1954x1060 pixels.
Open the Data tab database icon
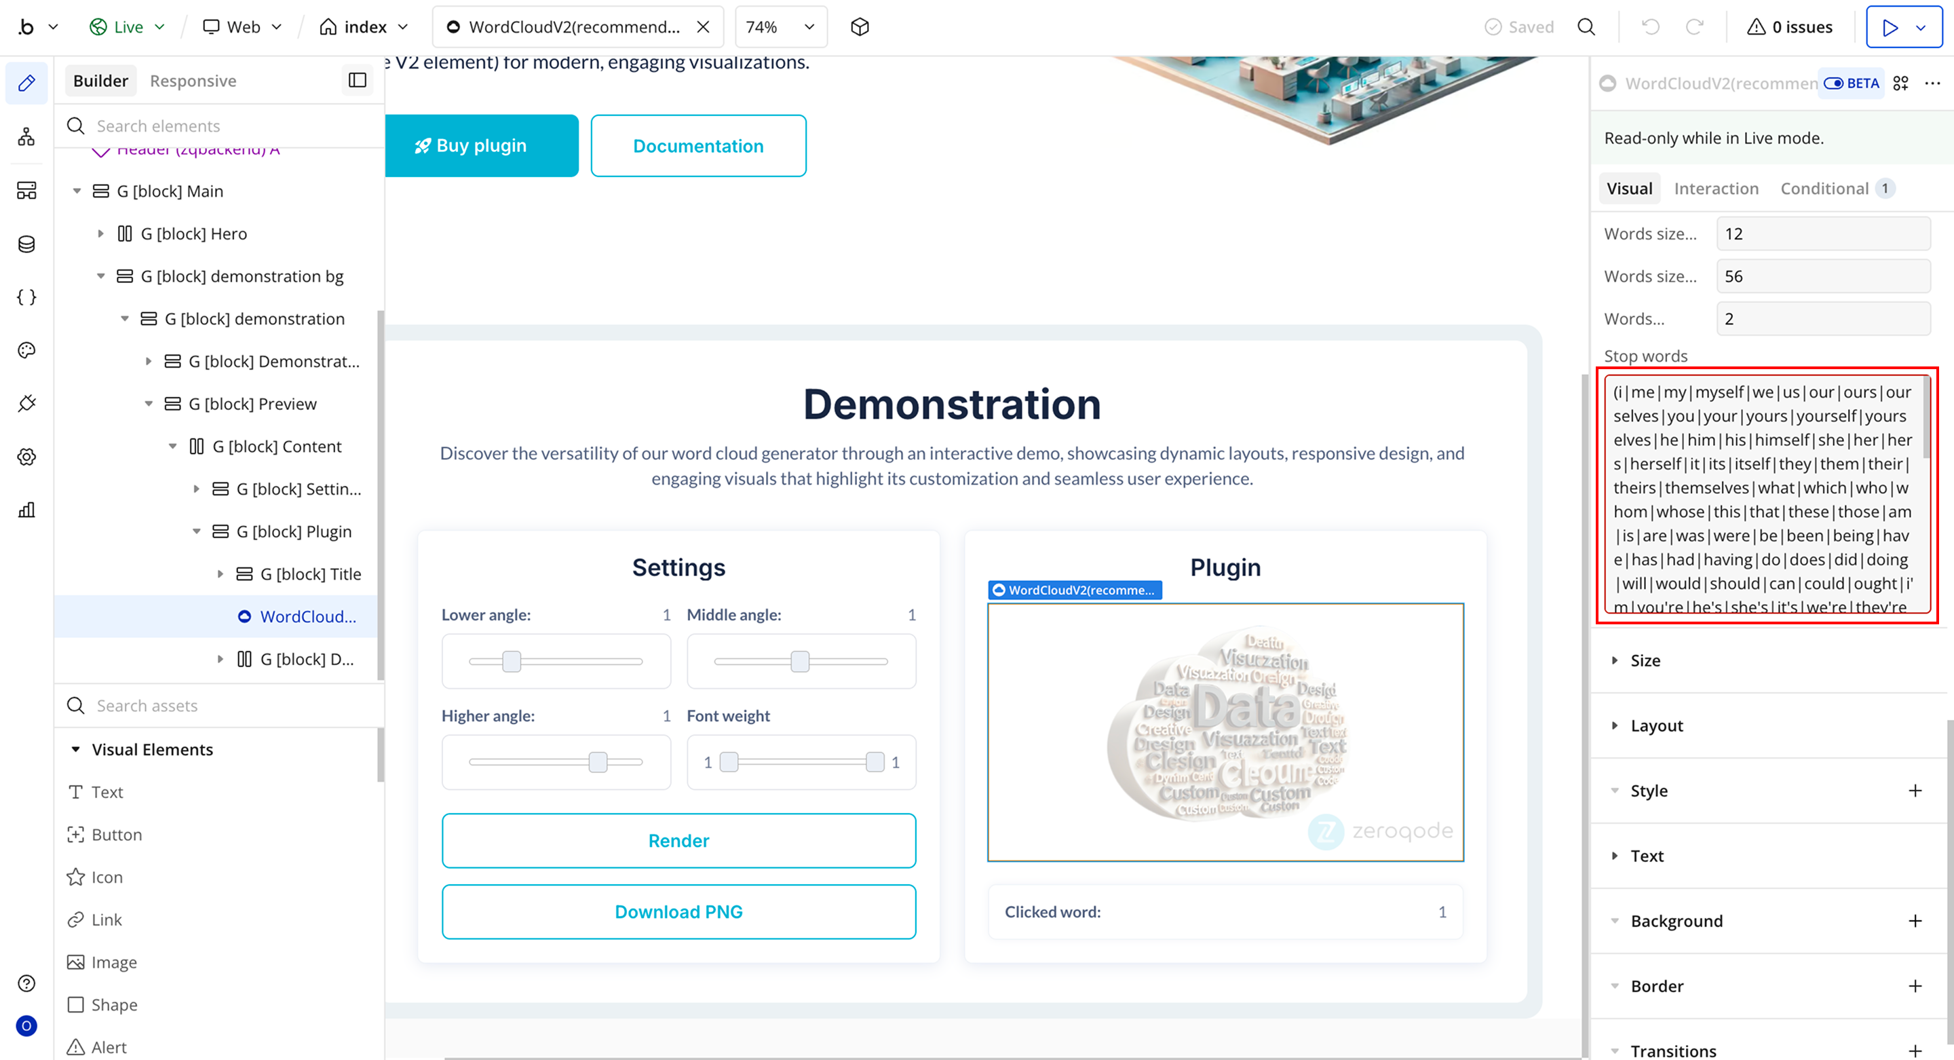(x=26, y=244)
